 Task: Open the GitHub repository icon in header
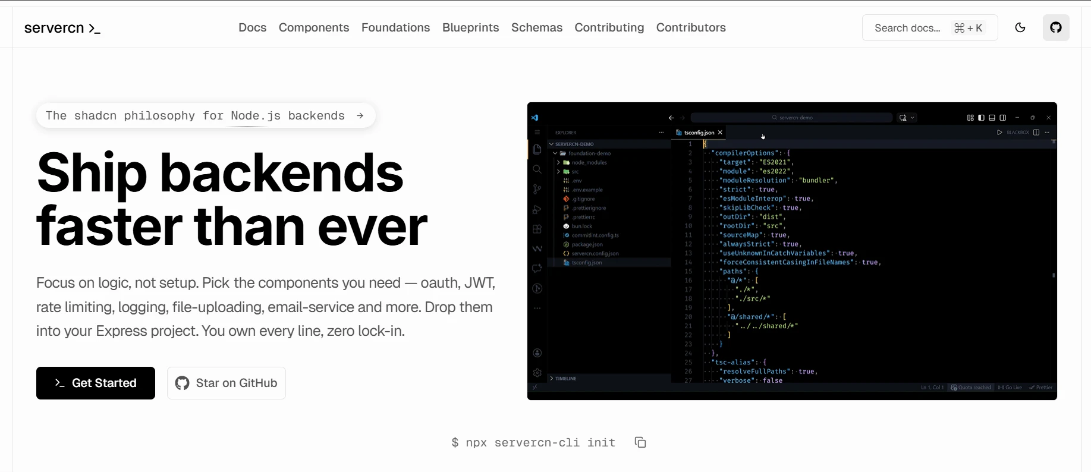[x=1056, y=27]
